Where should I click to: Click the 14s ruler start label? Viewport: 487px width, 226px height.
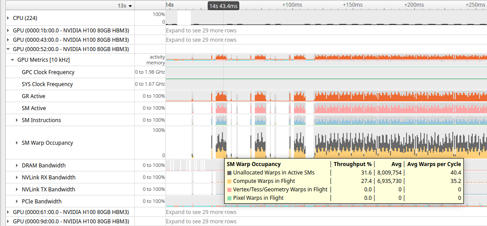169,4
